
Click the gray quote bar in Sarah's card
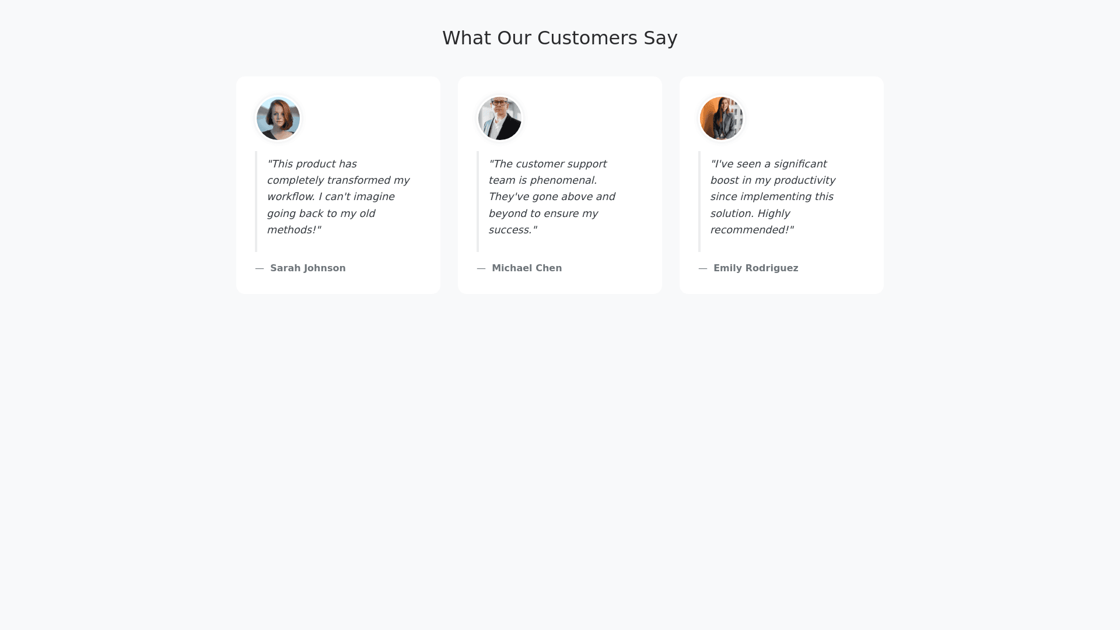256,201
